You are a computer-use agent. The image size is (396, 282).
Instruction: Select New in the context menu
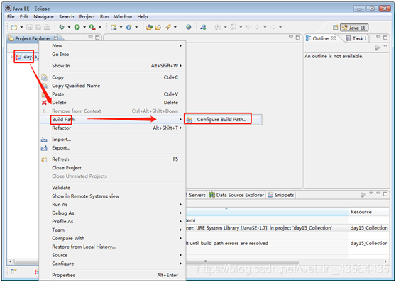pos(113,45)
